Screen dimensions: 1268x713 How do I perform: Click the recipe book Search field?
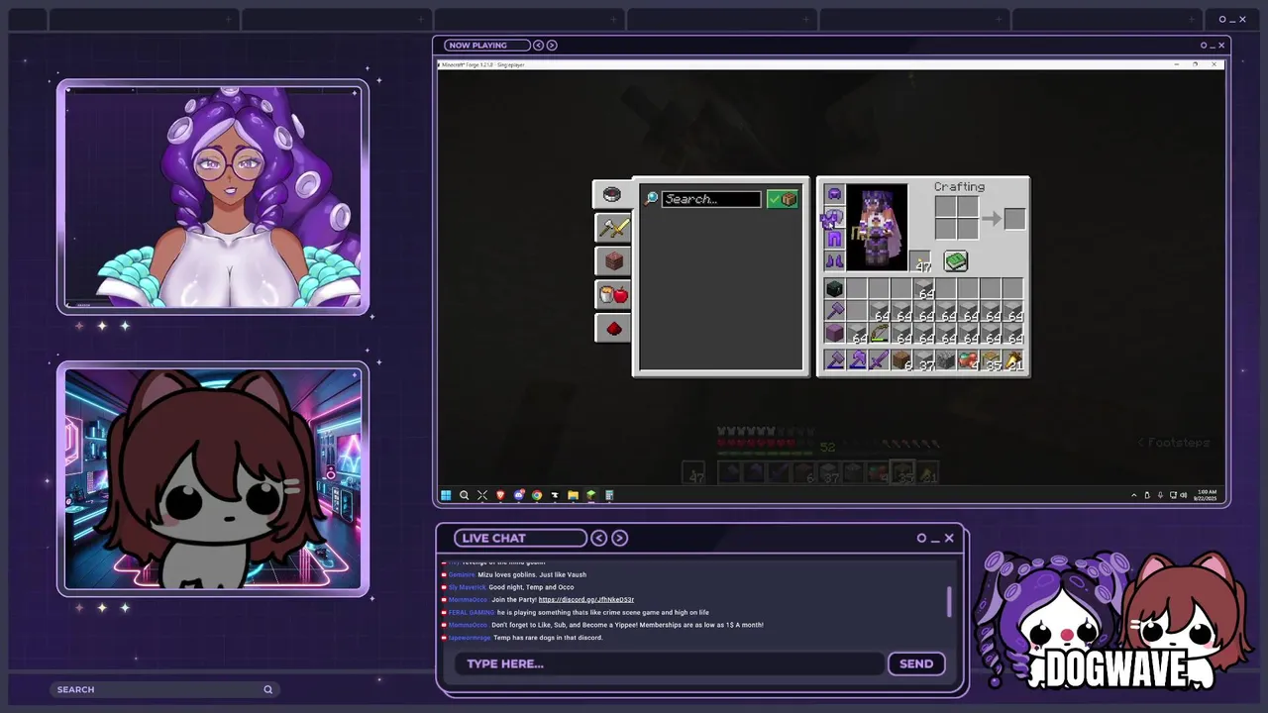(x=711, y=199)
